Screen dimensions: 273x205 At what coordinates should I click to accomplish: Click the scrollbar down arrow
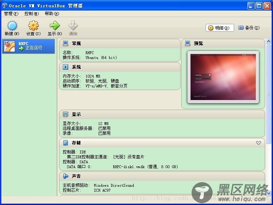coord(268,193)
